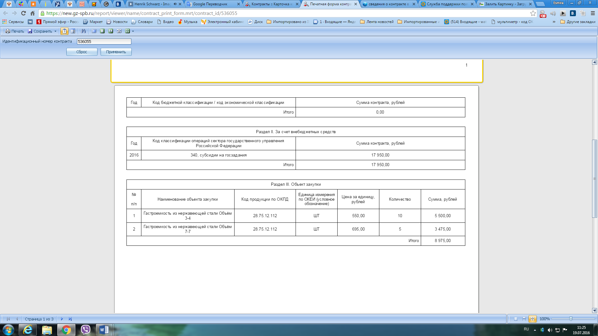Click the fit page width icon
This screenshot has height=336, width=598.
tap(119, 31)
